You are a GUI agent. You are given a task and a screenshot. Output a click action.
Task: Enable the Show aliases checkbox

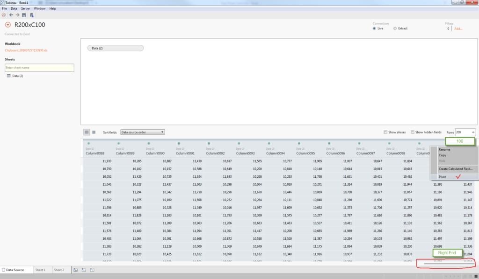[385, 132]
